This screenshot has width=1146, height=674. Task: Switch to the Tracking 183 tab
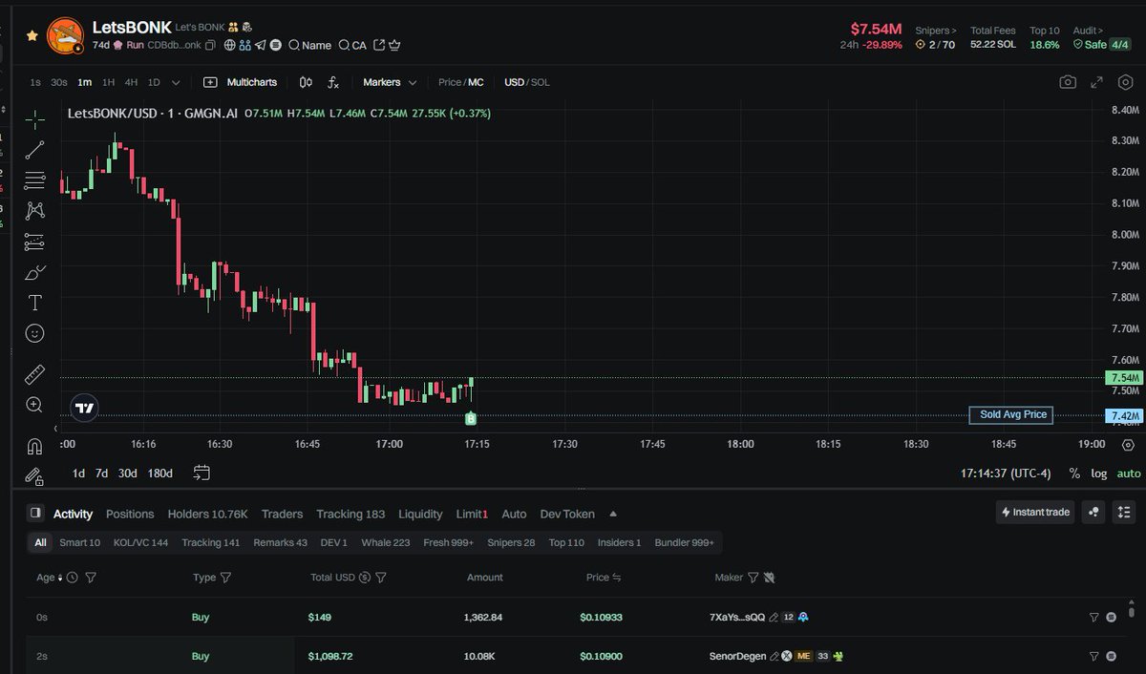[350, 514]
